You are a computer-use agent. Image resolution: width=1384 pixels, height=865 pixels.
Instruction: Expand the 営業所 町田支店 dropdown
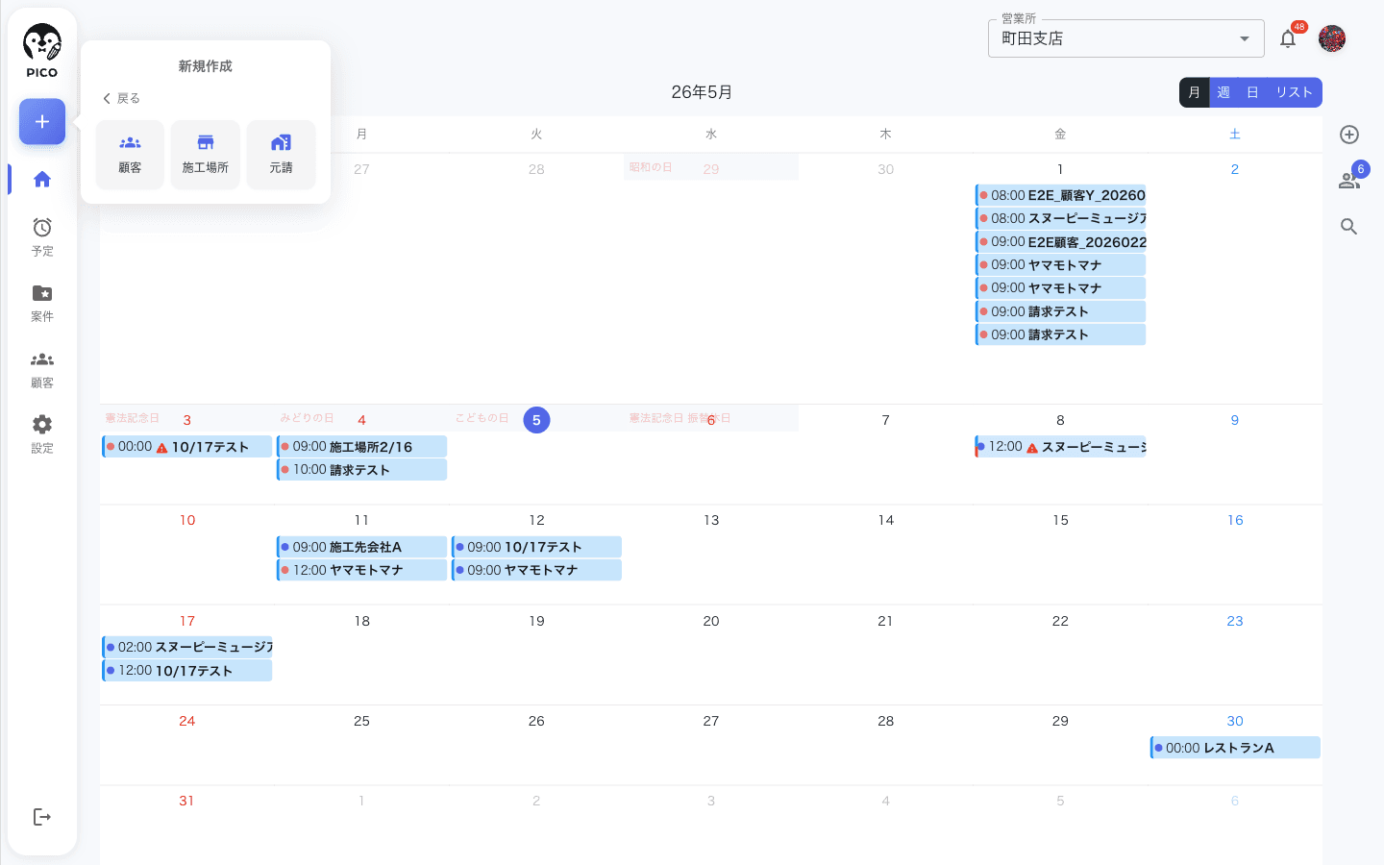(1125, 38)
